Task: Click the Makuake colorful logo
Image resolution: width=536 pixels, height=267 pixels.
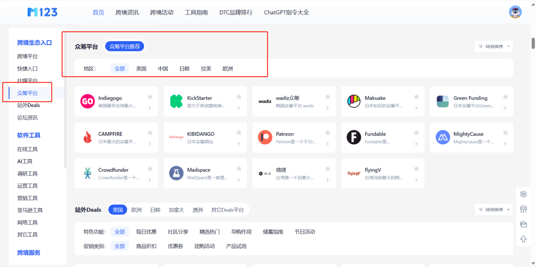Action: tap(354, 101)
